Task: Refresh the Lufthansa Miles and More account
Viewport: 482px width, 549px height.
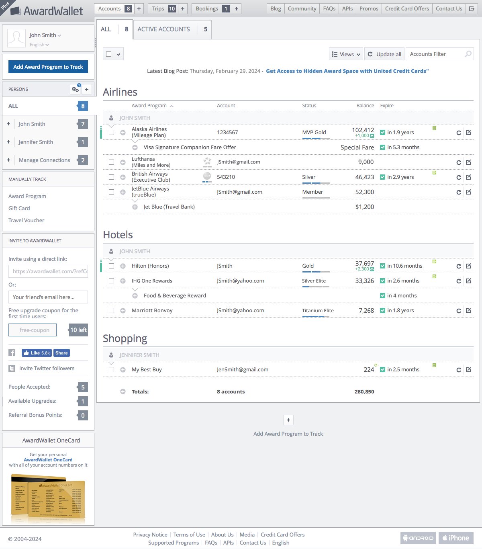Action: click(x=459, y=162)
